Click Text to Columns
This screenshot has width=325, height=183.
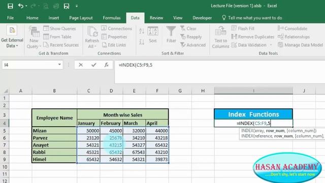point(220,37)
